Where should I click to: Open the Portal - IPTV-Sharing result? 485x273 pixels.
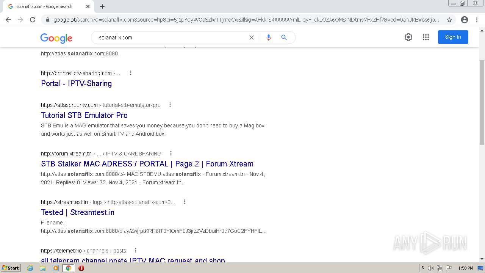coord(76,83)
